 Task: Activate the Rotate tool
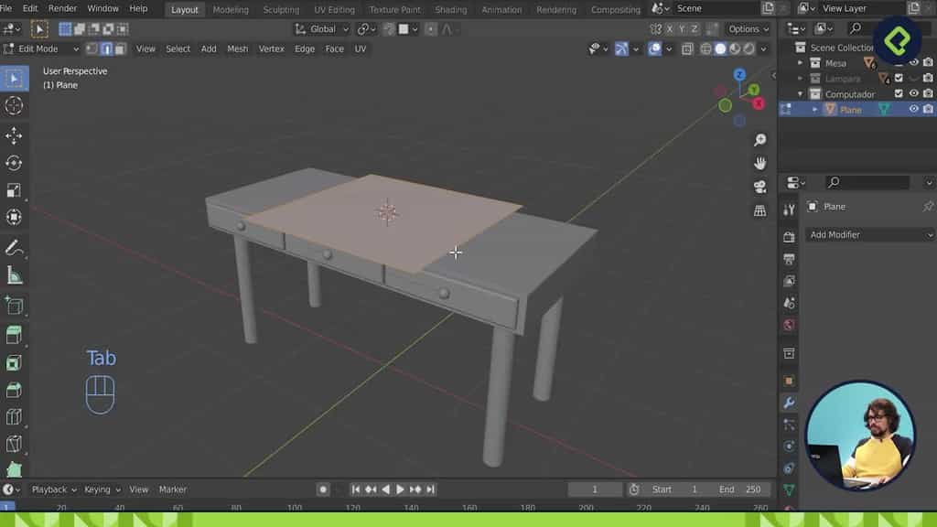pos(13,162)
